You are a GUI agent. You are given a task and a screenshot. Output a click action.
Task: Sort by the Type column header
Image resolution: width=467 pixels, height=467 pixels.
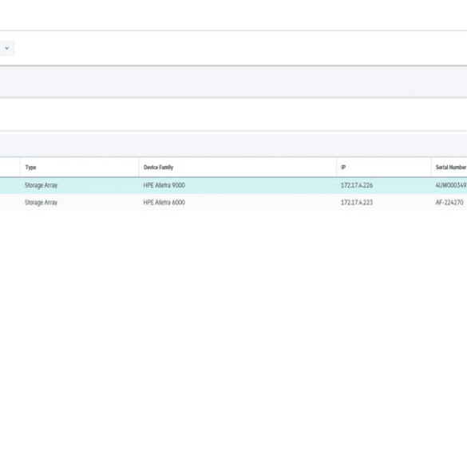pos(30,168)
